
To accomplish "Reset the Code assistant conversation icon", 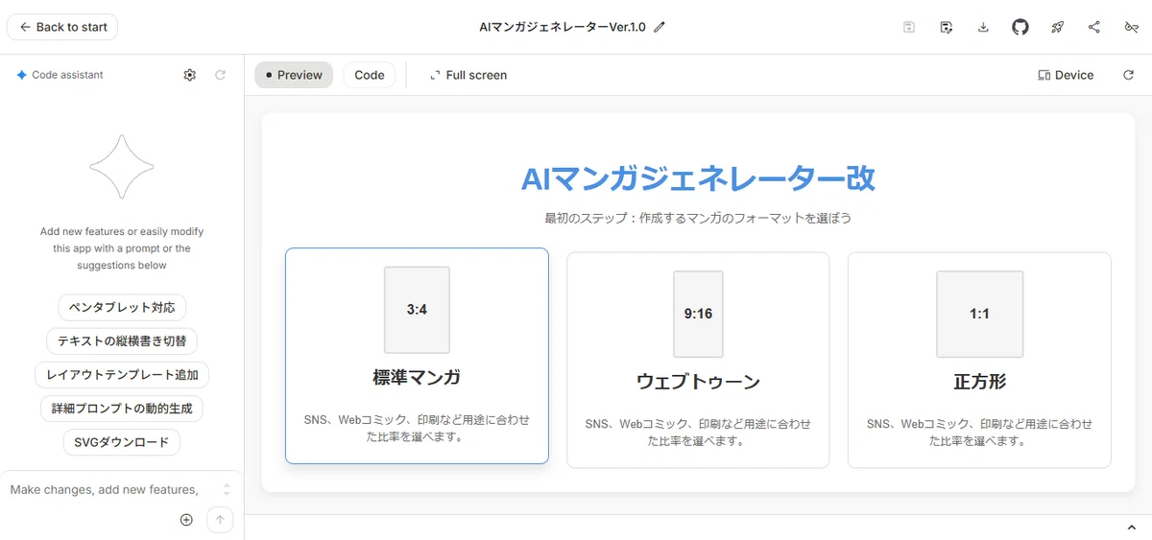I will click(220, 75).
